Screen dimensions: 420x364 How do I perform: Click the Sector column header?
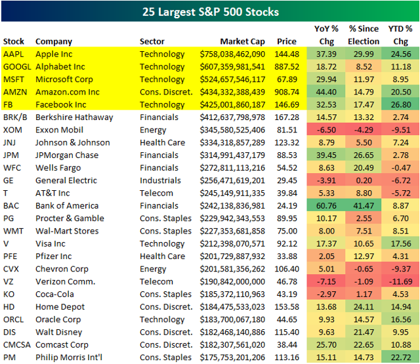point(152,41)
